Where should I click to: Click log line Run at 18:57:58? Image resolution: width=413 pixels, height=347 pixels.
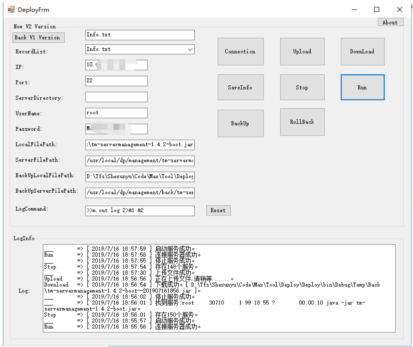tap(122, 255)
